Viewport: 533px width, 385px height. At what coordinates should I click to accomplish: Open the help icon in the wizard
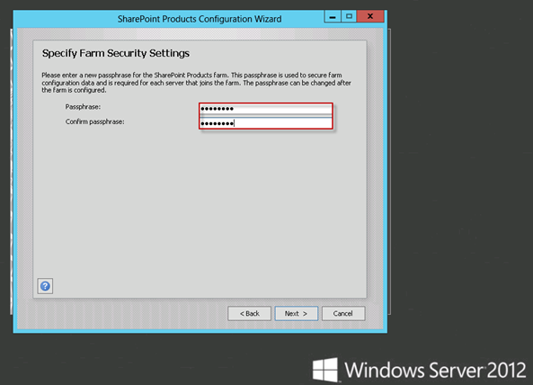coord(45,286)
